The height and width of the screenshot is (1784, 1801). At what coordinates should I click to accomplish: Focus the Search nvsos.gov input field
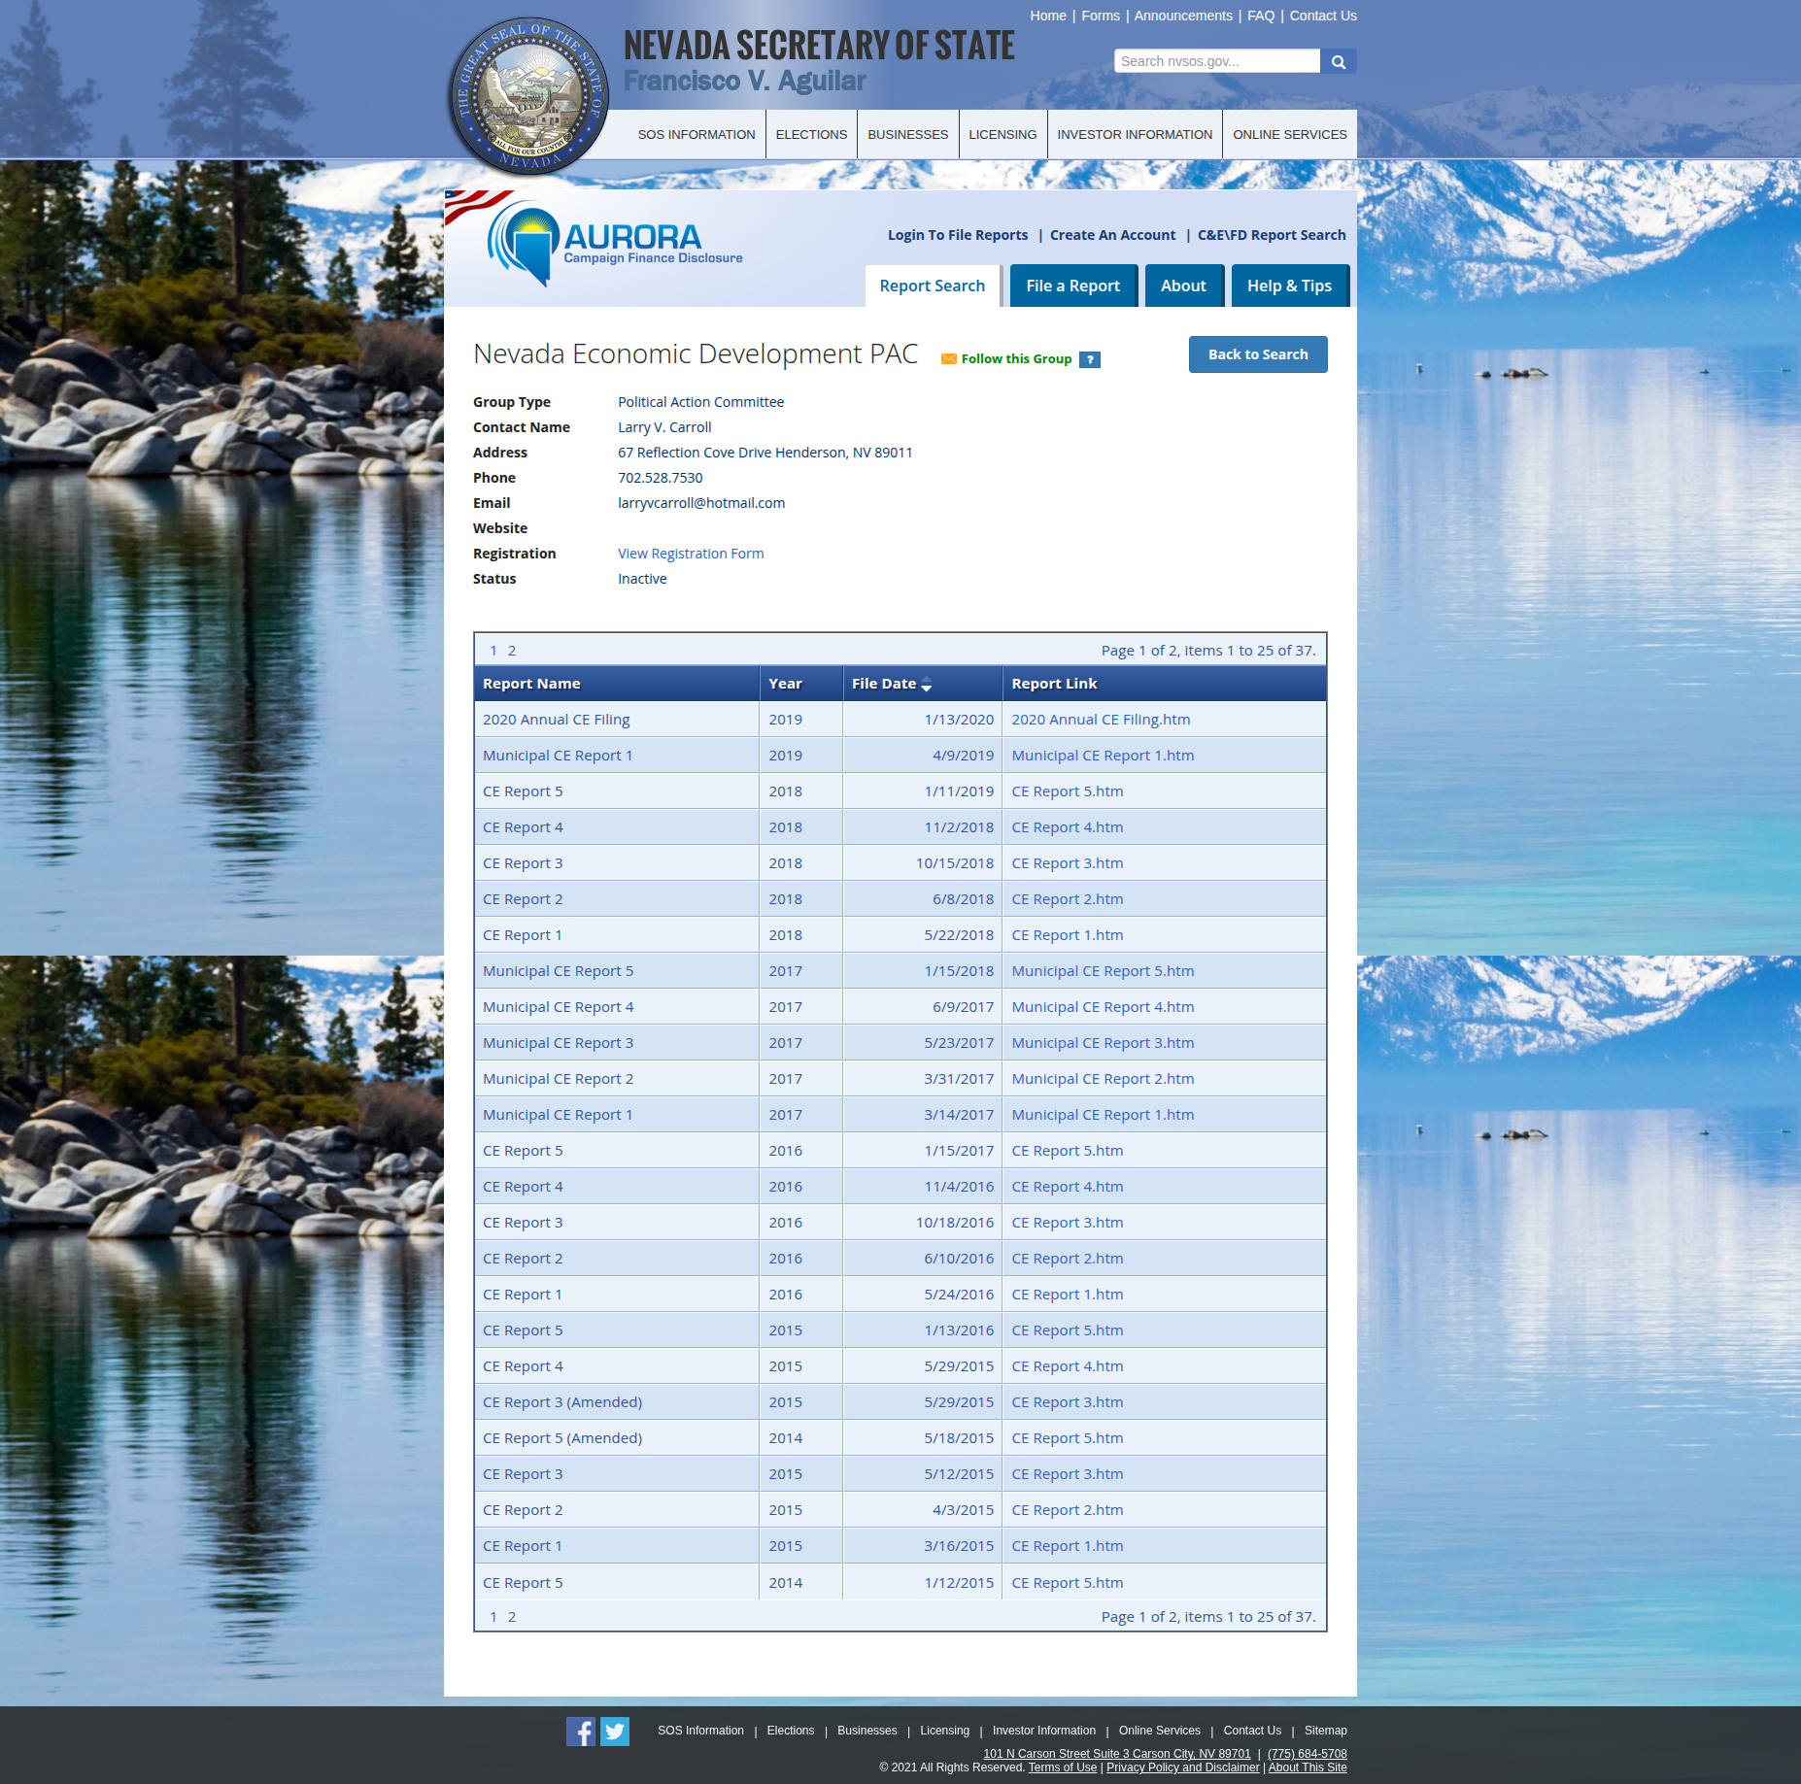(1216, 61)
